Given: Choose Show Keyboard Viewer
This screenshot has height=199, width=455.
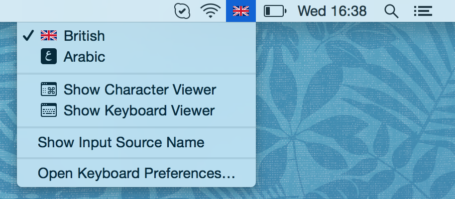Looking at the screenshot, I should [x=139, y=110].
